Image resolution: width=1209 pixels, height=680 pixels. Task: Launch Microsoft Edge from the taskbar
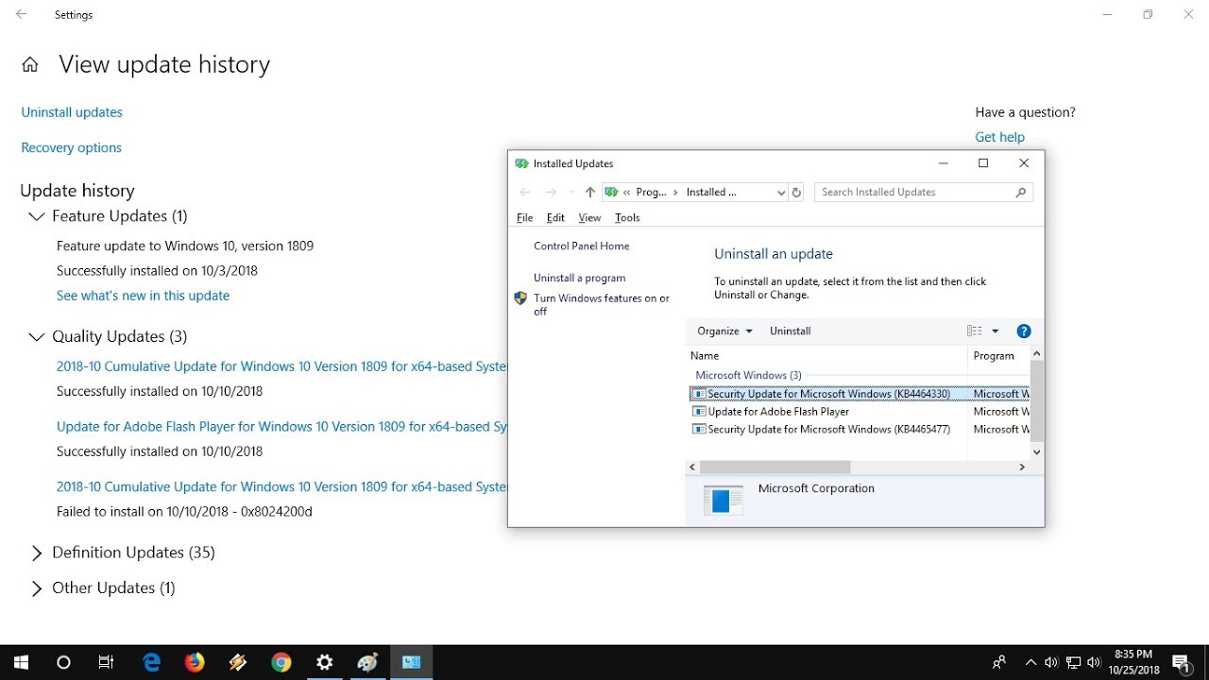(152, 662)
